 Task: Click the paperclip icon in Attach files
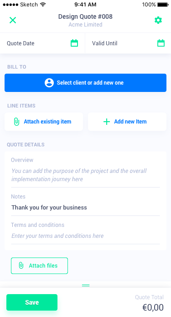[21, 265]
